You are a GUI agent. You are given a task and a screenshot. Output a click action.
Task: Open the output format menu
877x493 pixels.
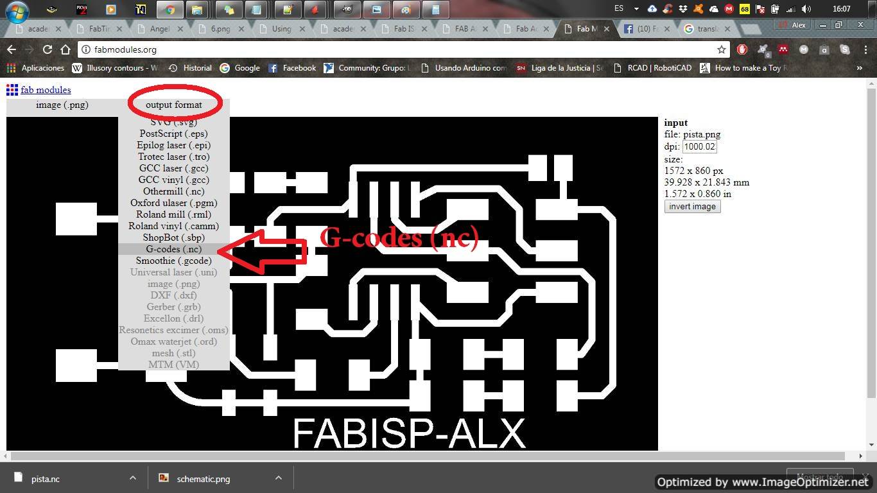(x=173, y=105)
